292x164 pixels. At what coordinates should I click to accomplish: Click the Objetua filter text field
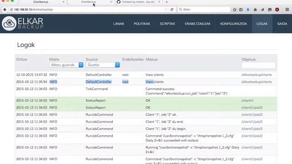(259, 66)
